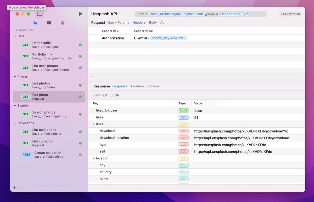This screenshot has width=314, height=202.
Task: Select the JSON response view
Action: tap(115, 95)
